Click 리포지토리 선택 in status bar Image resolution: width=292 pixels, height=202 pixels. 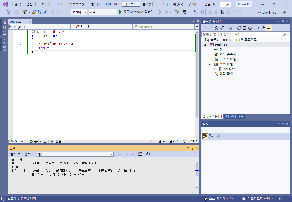(x=258, y=199)
